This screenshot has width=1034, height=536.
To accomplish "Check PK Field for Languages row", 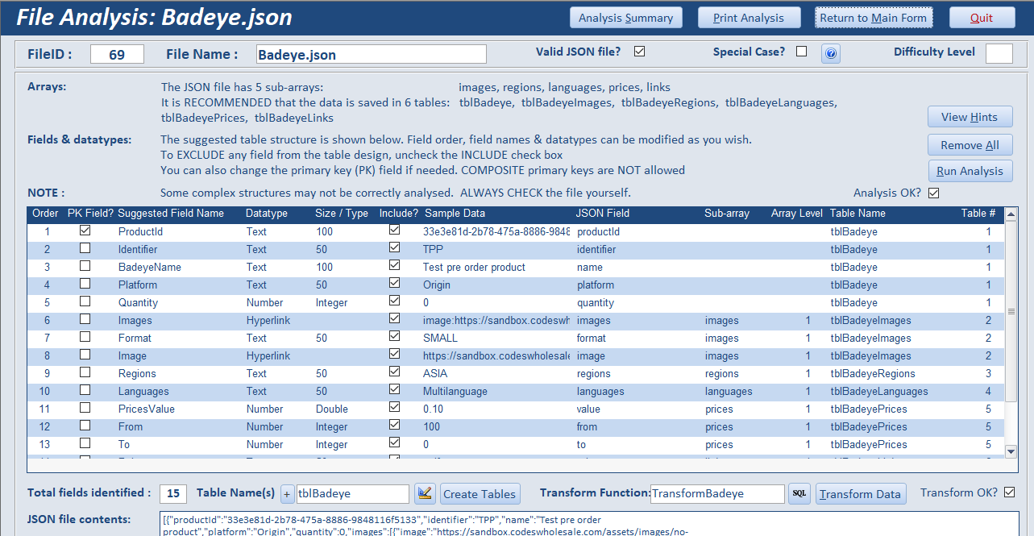I will [x=85, y=390].
